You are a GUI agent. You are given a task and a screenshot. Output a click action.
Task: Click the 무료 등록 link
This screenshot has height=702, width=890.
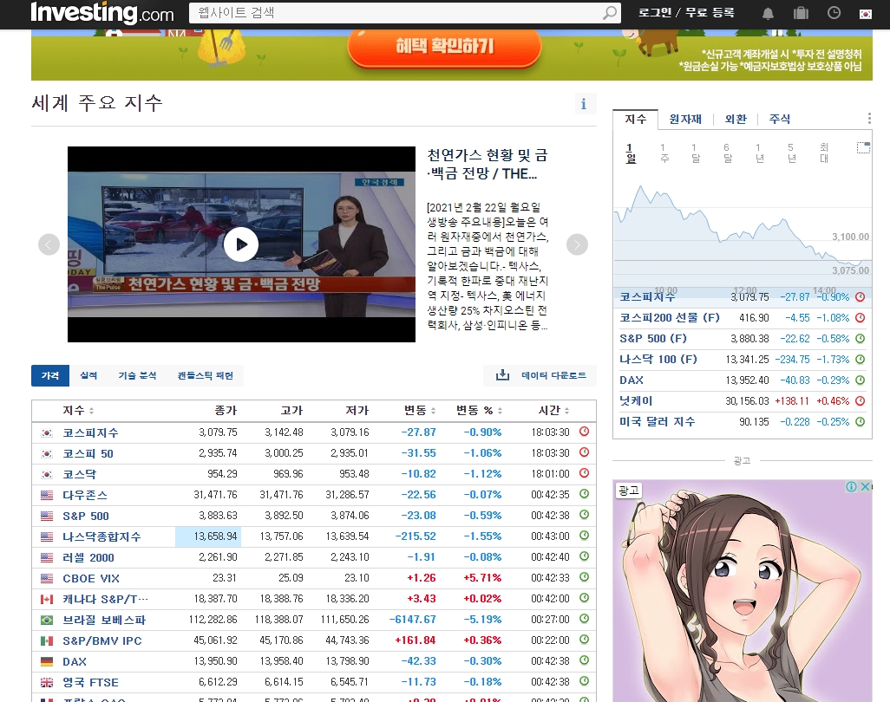[x=710, y=12]
